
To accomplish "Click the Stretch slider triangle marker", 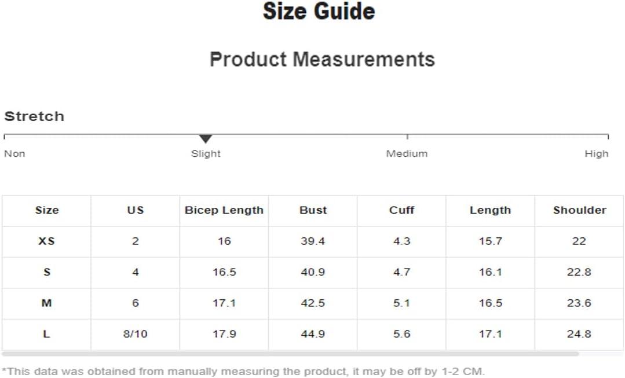I will pos(205,138).
